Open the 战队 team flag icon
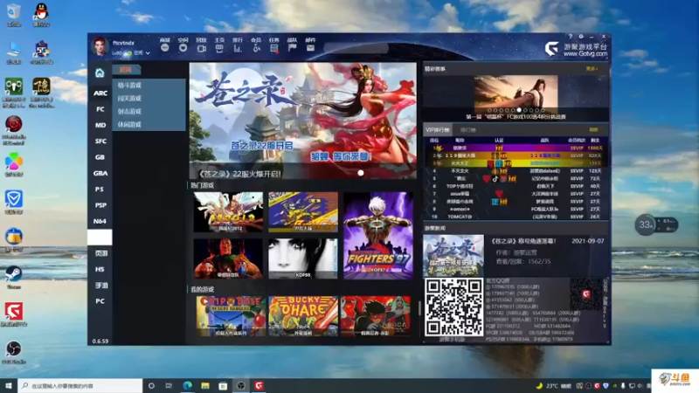Viewport: 699px width, 393px height. [x=293, y=48]
